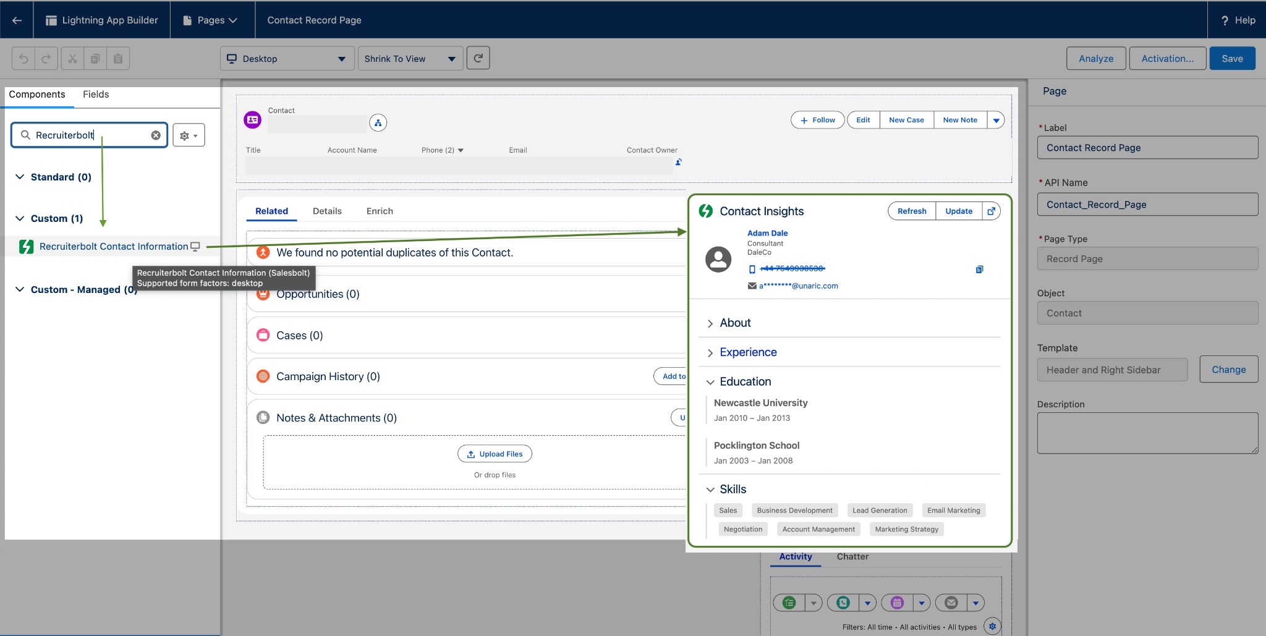Switch to the Fields tab
This screenshot has height=636, width=1266.
(x=96, y=95)
